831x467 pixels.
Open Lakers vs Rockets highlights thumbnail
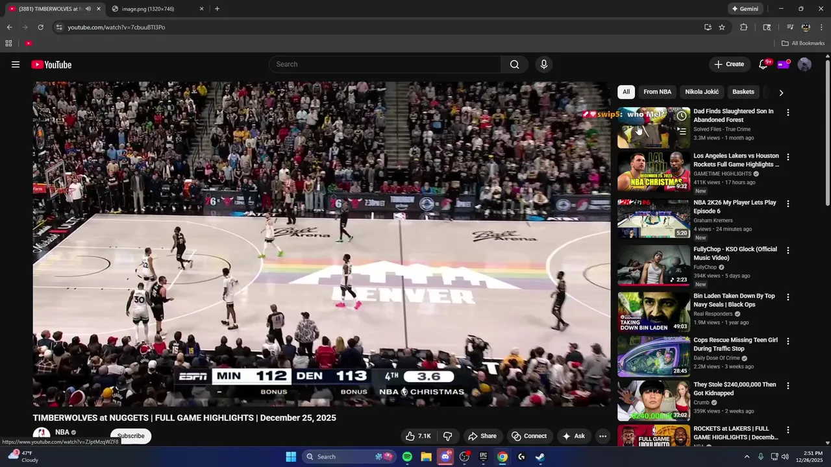point(654,171)
